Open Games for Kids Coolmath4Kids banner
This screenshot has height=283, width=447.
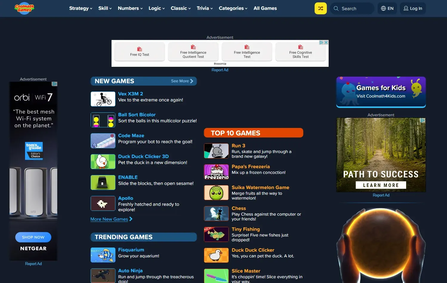tap(381, 92)
